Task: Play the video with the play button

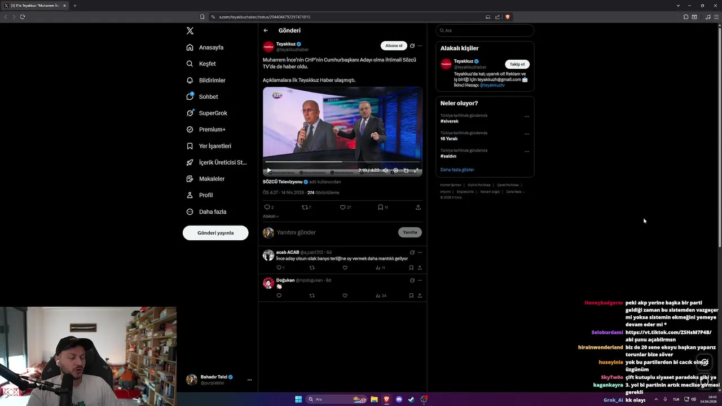Action: 269,170
